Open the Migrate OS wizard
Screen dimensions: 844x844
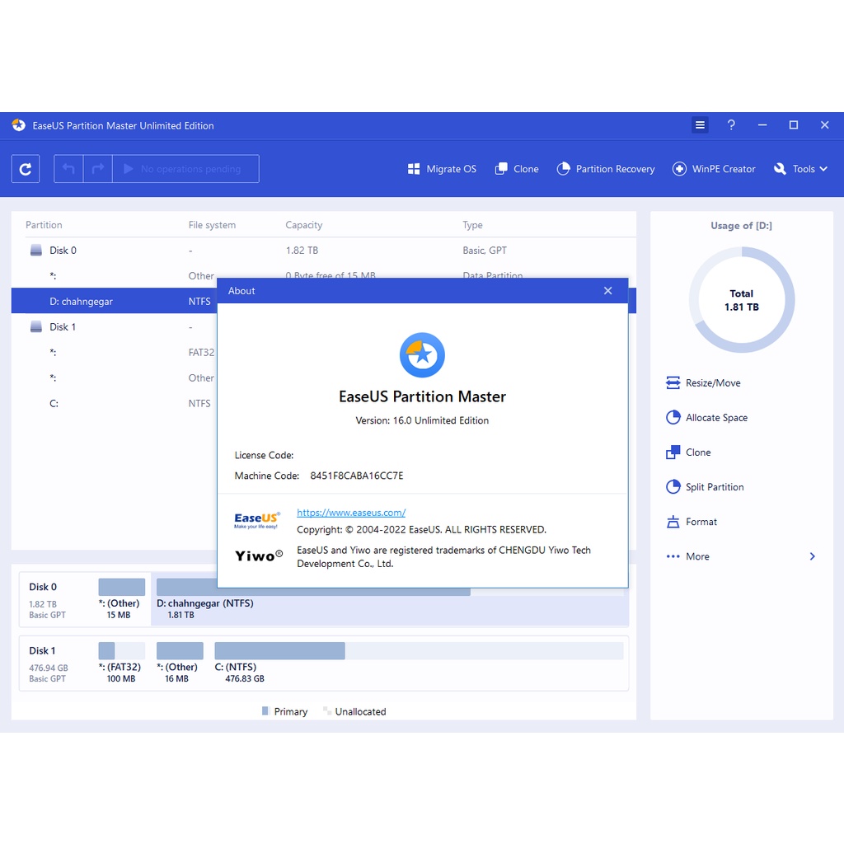(442, 169)
